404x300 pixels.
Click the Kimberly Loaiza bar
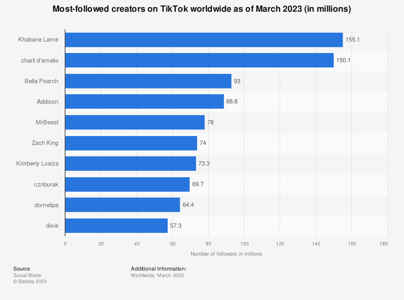tap(130, 164)
